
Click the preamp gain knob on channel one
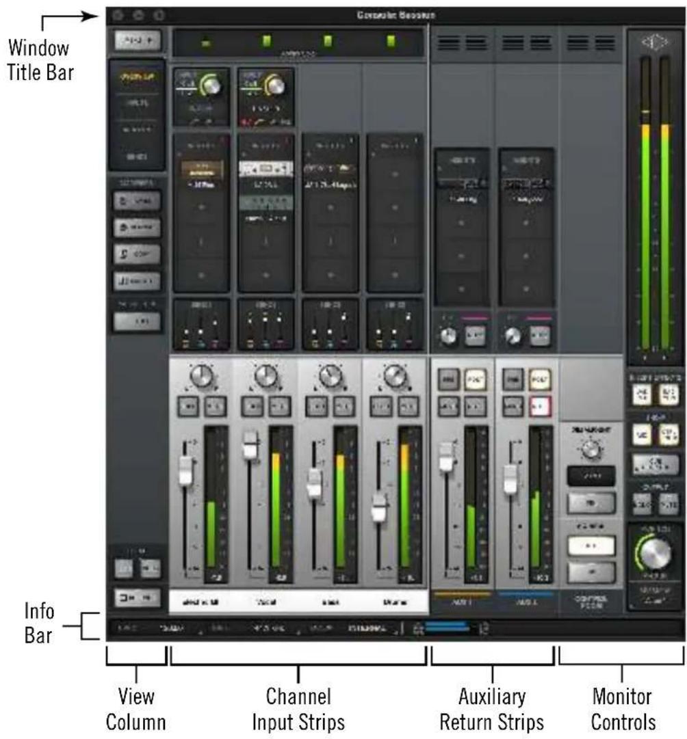211,85
